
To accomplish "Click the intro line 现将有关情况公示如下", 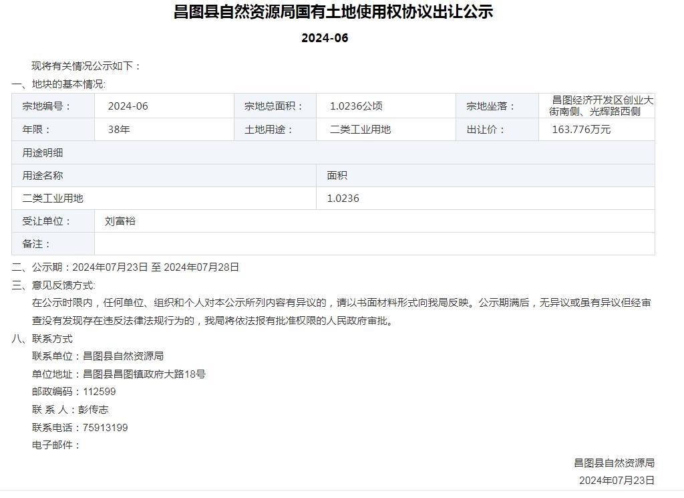I will (x=86, y=66).
